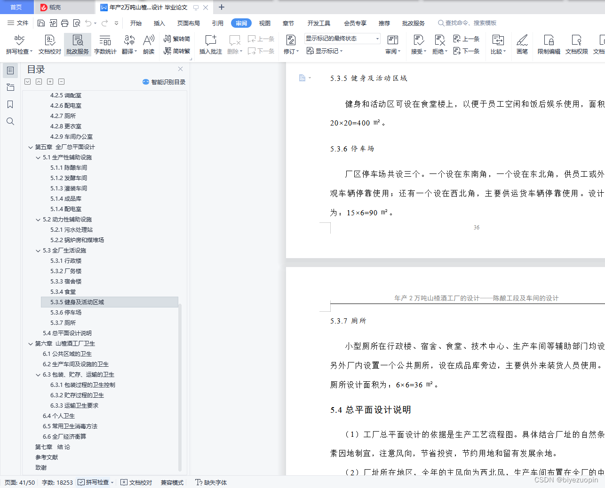
Task: Insert a new comment
Action: (211, 44)
